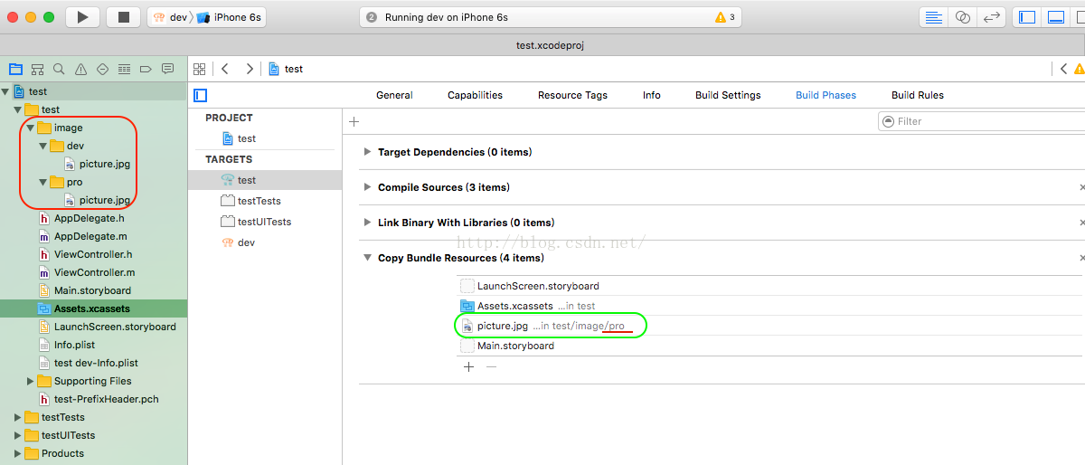
Task: Show the Version editor
Action: [992, 17]
